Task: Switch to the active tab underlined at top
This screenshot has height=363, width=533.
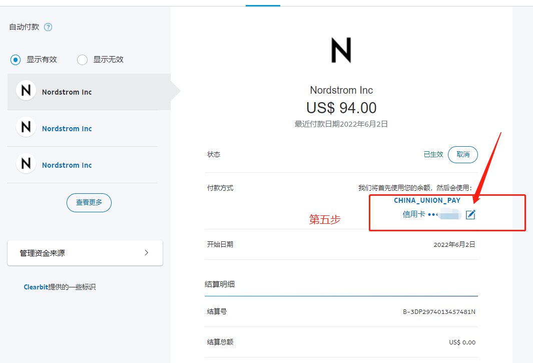Action: point(263,4)
